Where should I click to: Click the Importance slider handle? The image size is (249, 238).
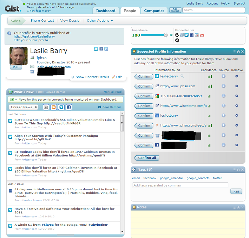coord(166,35)
